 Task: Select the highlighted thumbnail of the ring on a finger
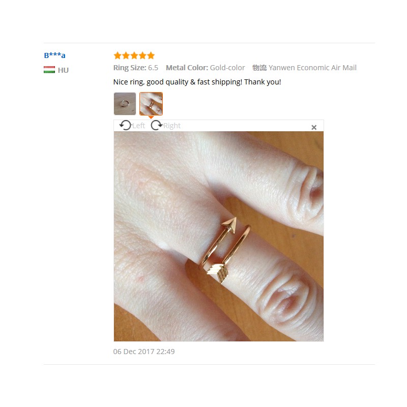click(151, 104)
